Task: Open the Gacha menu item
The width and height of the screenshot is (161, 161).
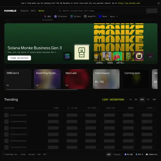Action: 41,11
